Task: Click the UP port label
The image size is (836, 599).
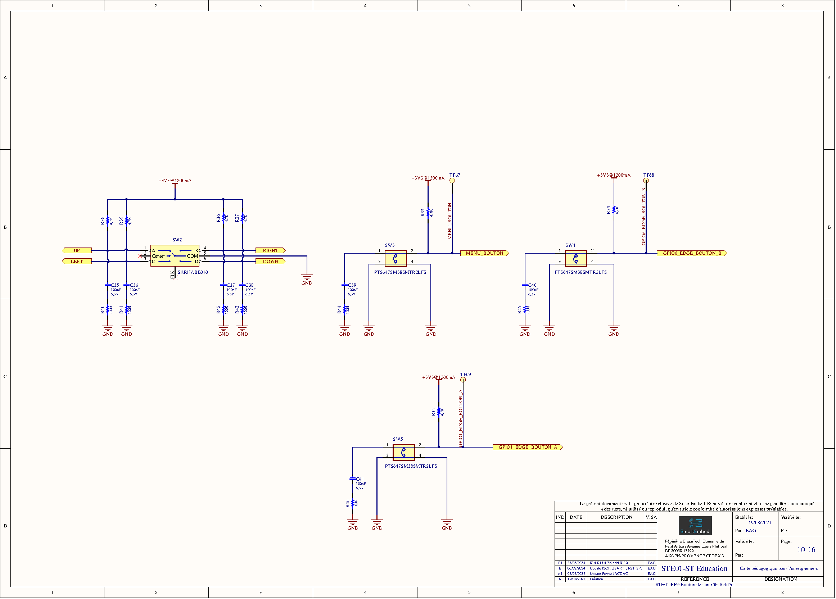Action: point(77,250)
